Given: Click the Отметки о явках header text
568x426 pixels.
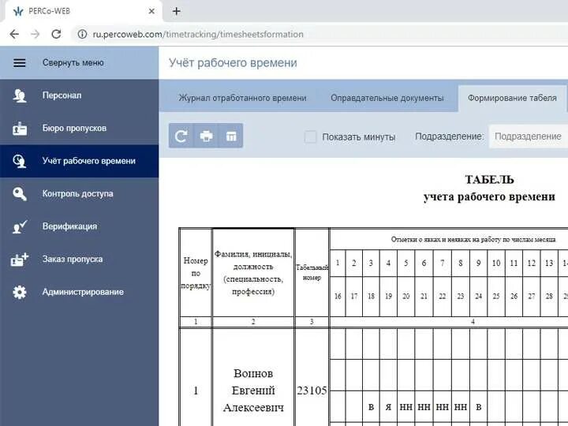Looking at the screenshot, I should [x=473, y=240].
